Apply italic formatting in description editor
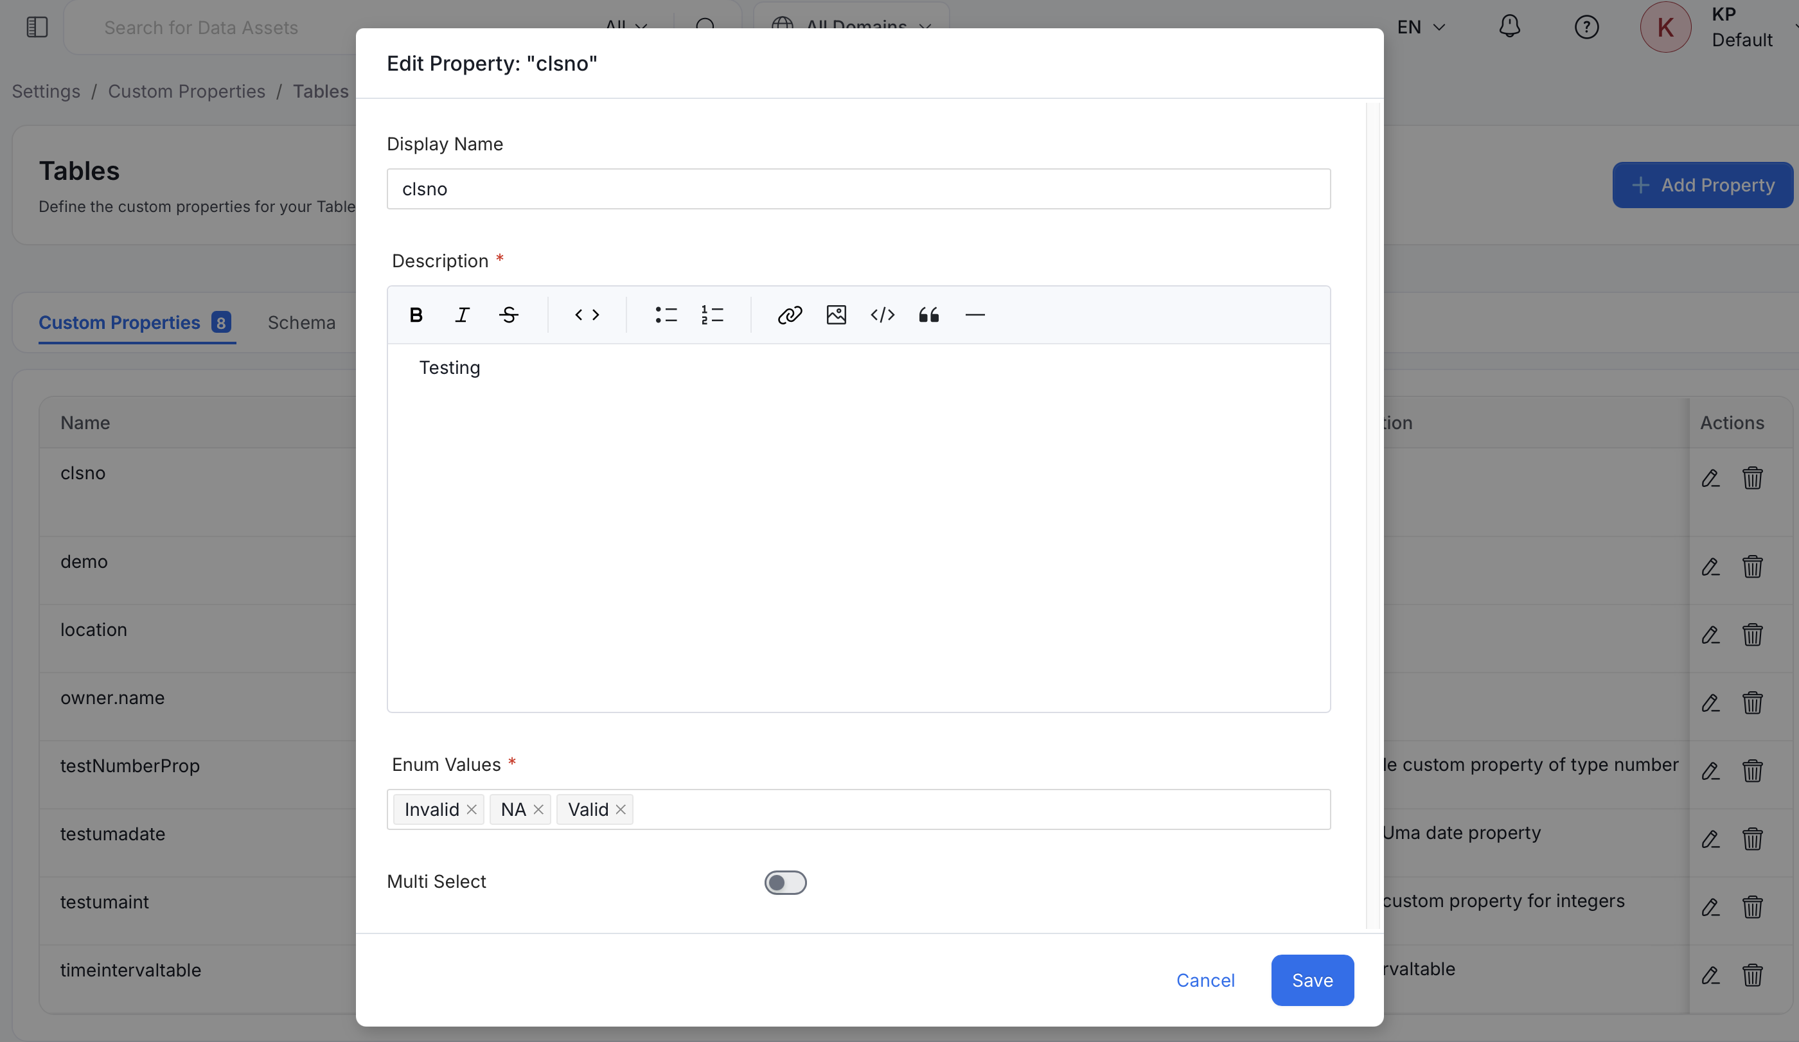The height and width of the screenshot is (1042, 1799). coord(463,315)
